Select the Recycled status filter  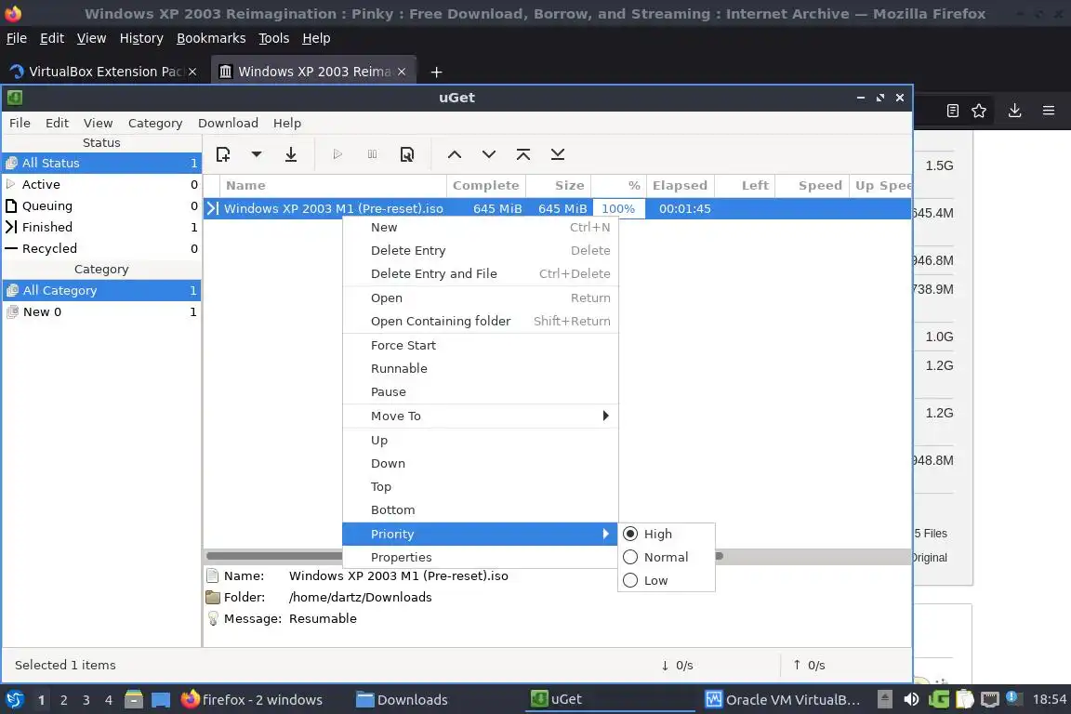coord(101,248)
